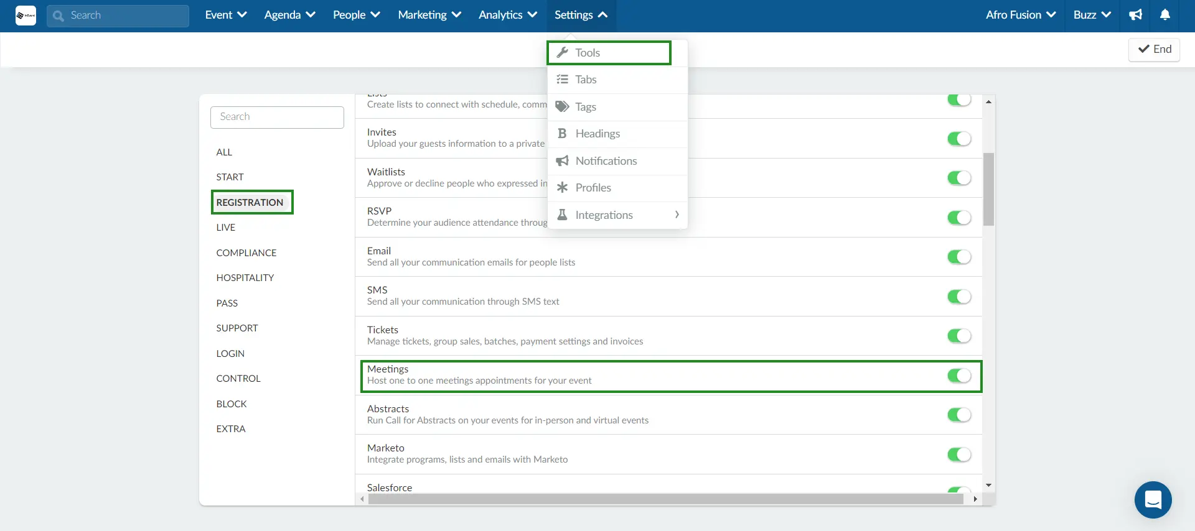Toggle the Abstracts switch
Viewport: 1195px width, 531px height.
tap(959, 415)
